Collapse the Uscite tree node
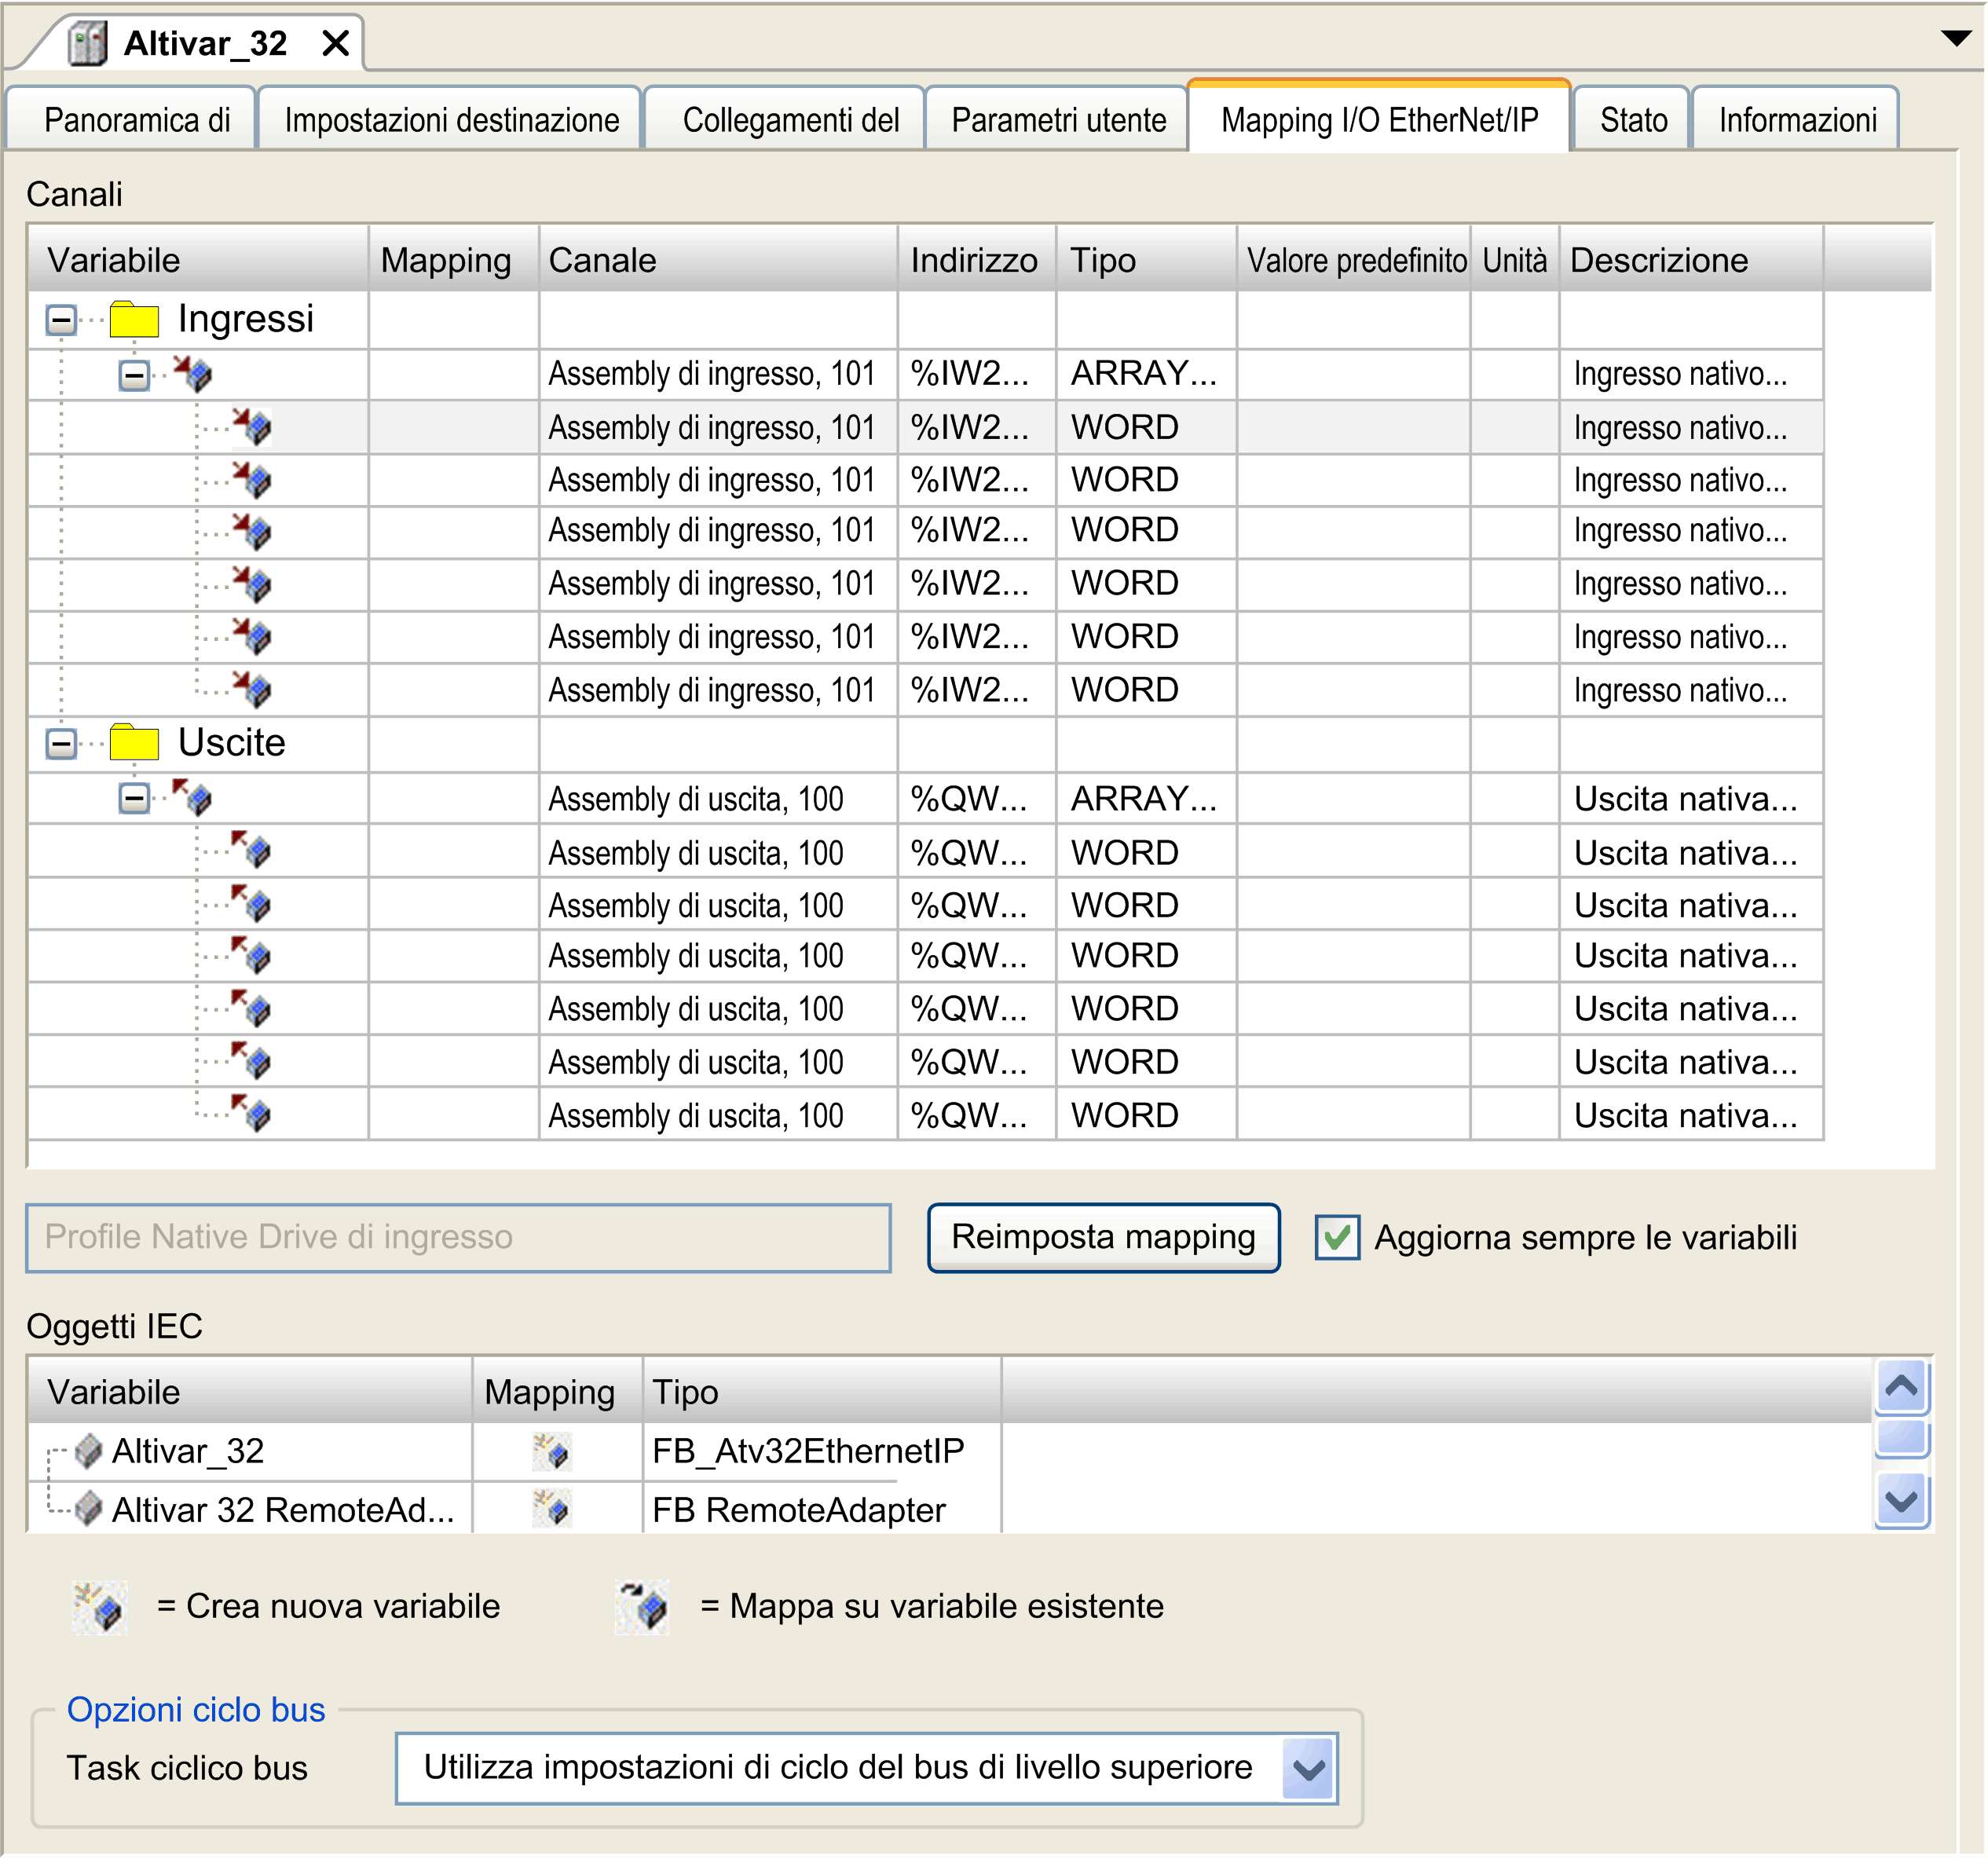 coord(61,743)
